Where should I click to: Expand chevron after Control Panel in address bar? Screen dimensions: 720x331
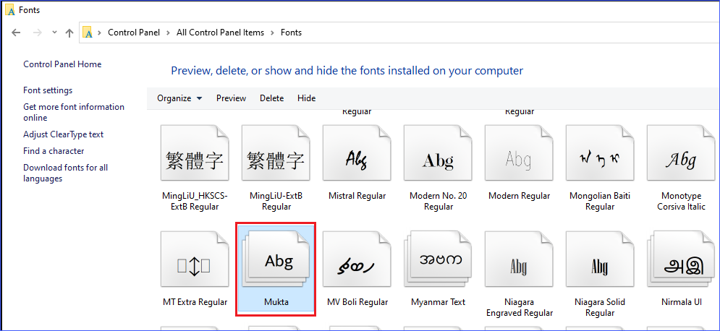point(168,33)
